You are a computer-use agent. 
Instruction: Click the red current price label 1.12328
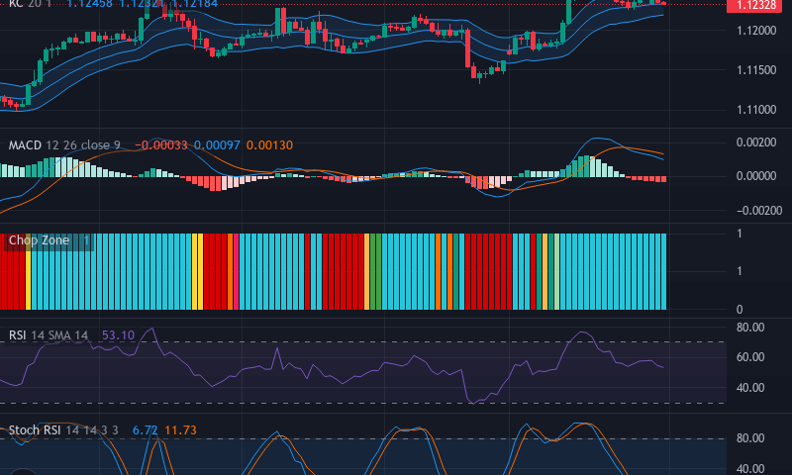tap(756, 5)
